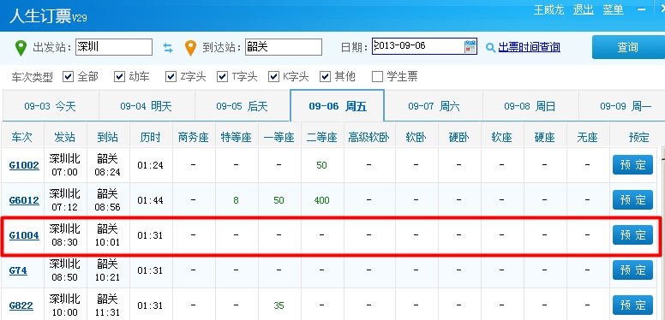Click the 一等座 column header
665x320 pixels.
279,137
